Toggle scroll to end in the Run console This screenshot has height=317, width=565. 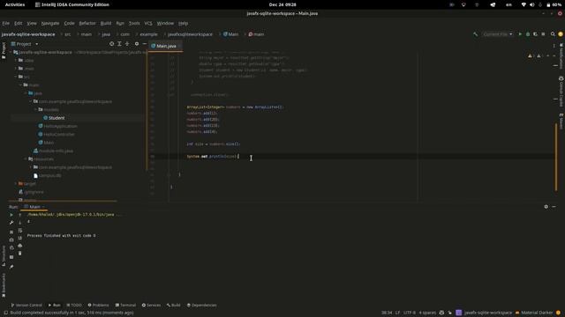[19, 238]
